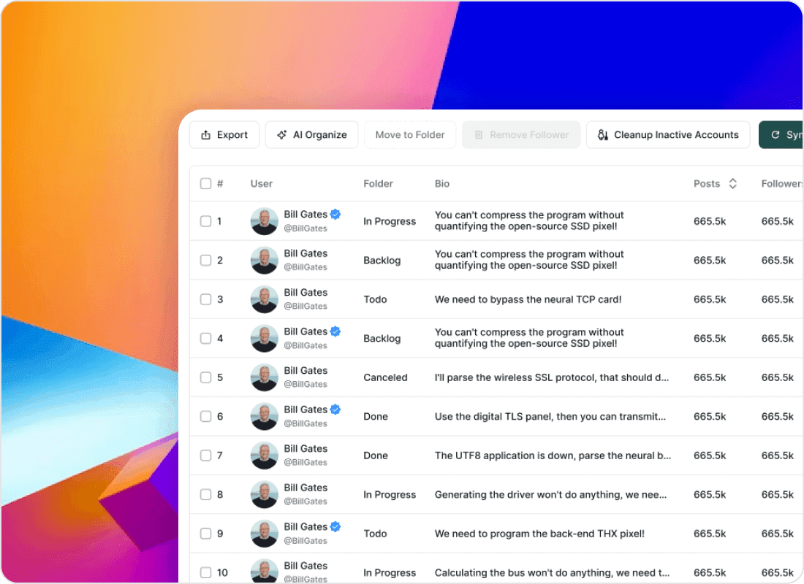Viewport: 804px width, 584px height.
Task: Click the In Progress folder in row 8
Action: coord(390,494)
